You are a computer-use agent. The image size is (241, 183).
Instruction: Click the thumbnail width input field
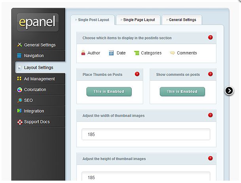(146, 135)
